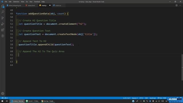
Task: Click line number 49 in the gutter
Action: point(11,13)
